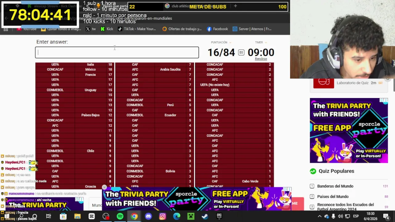The image size is (395, 222).
Task: Click the 16/84 score display
Action: click(221, 52)
